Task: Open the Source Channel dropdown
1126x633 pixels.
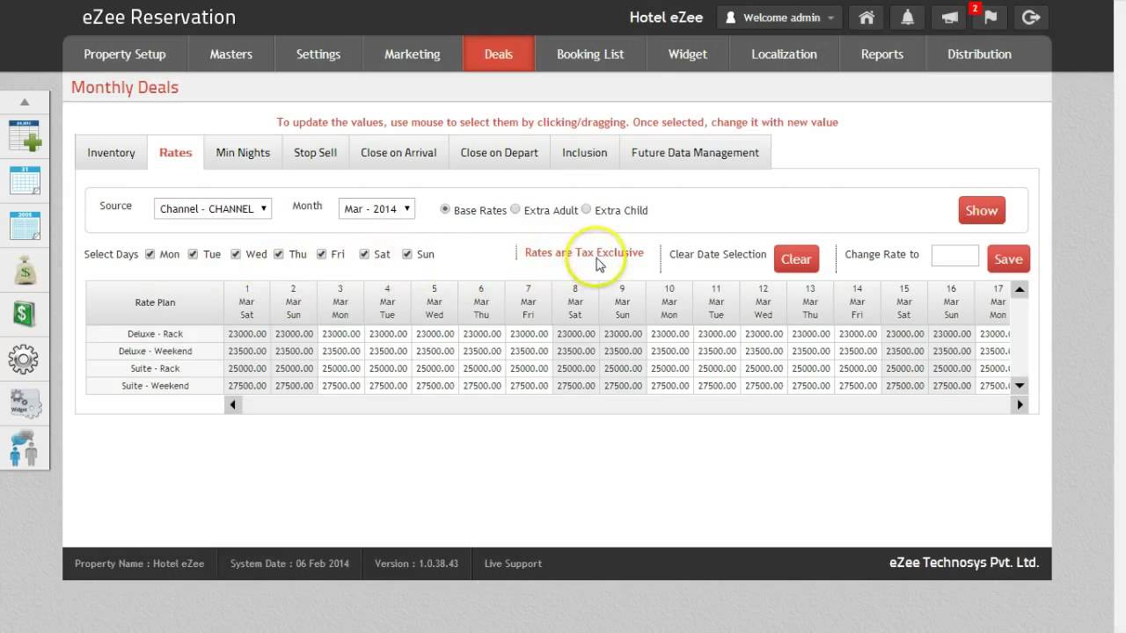Action: coord(213,208)
